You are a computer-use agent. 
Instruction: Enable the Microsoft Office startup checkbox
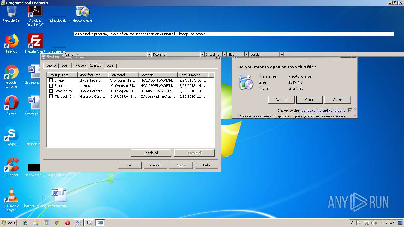tap(51, 96)
